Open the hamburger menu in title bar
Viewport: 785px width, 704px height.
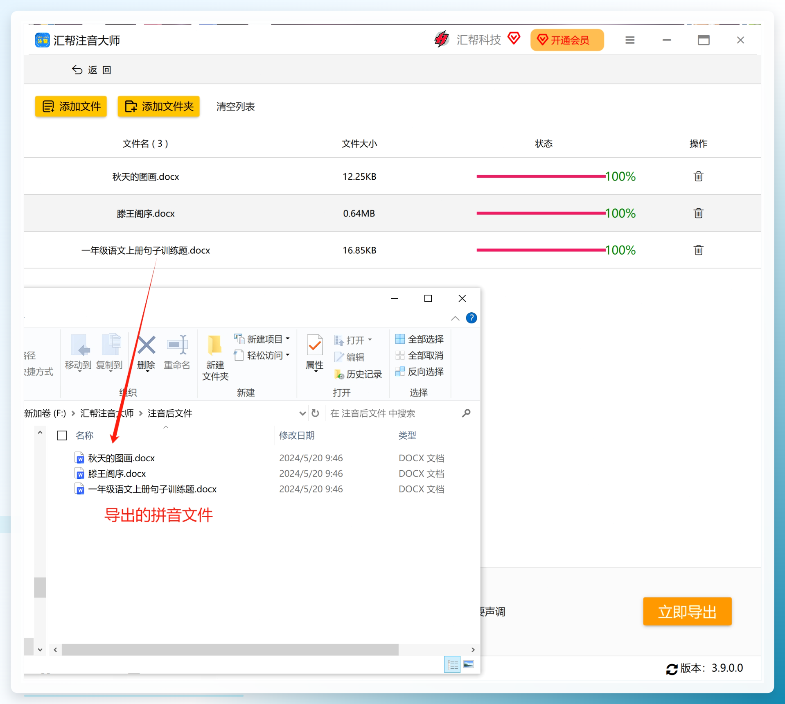coord(630,40)
